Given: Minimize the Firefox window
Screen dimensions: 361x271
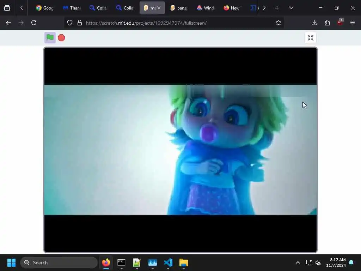Looking at the screenshot, I should (x=320, y=8).
